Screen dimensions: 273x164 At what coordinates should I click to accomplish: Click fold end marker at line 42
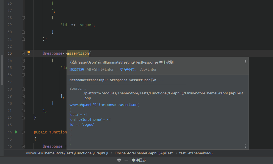coord(23,118)
